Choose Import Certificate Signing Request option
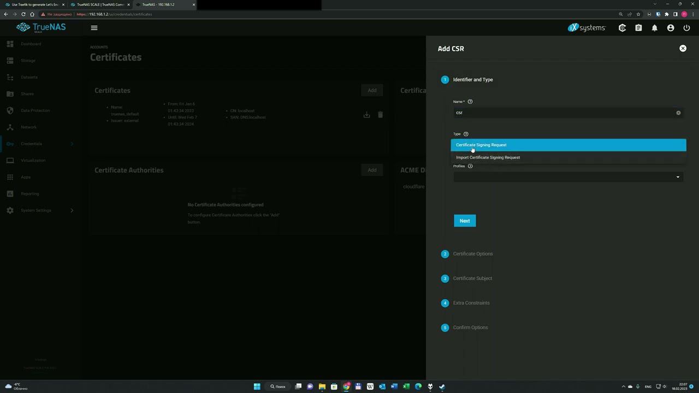699x393 pixels. point(568,157)
